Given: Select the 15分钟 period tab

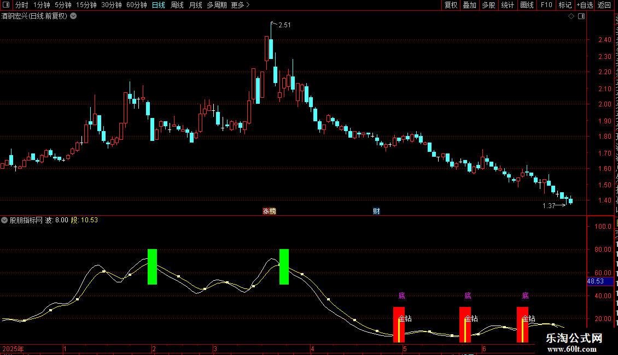Looking at the screenshot, I should point(86,5).
